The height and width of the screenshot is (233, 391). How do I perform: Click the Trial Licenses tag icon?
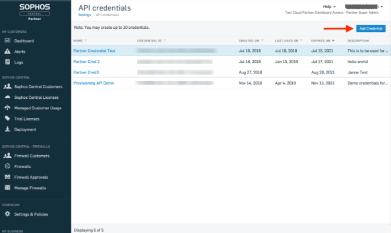(x=7, y=119)
